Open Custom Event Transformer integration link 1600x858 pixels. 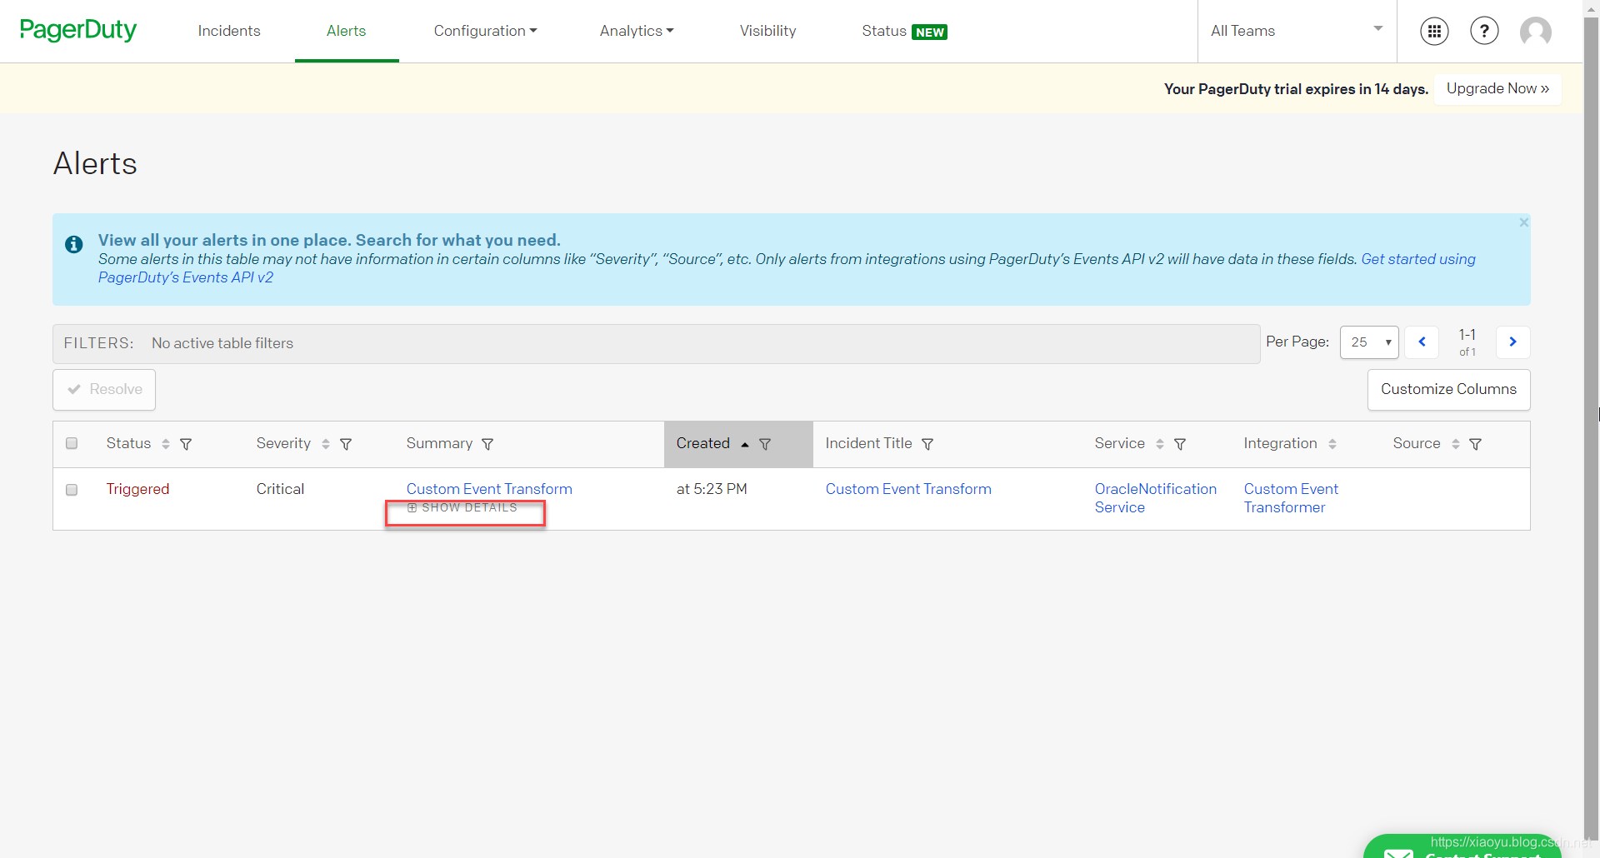1291,498
